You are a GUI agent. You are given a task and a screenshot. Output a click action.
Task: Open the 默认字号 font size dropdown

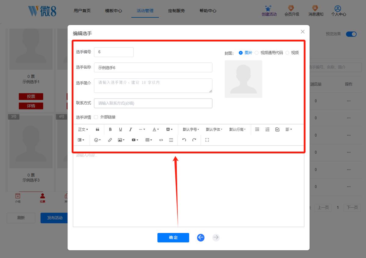(191, 129)
